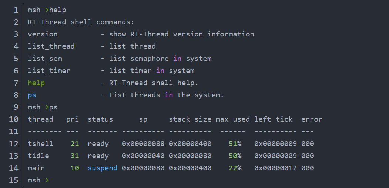Click the "version" command name
Screen dimensions: 389x188
43,34
